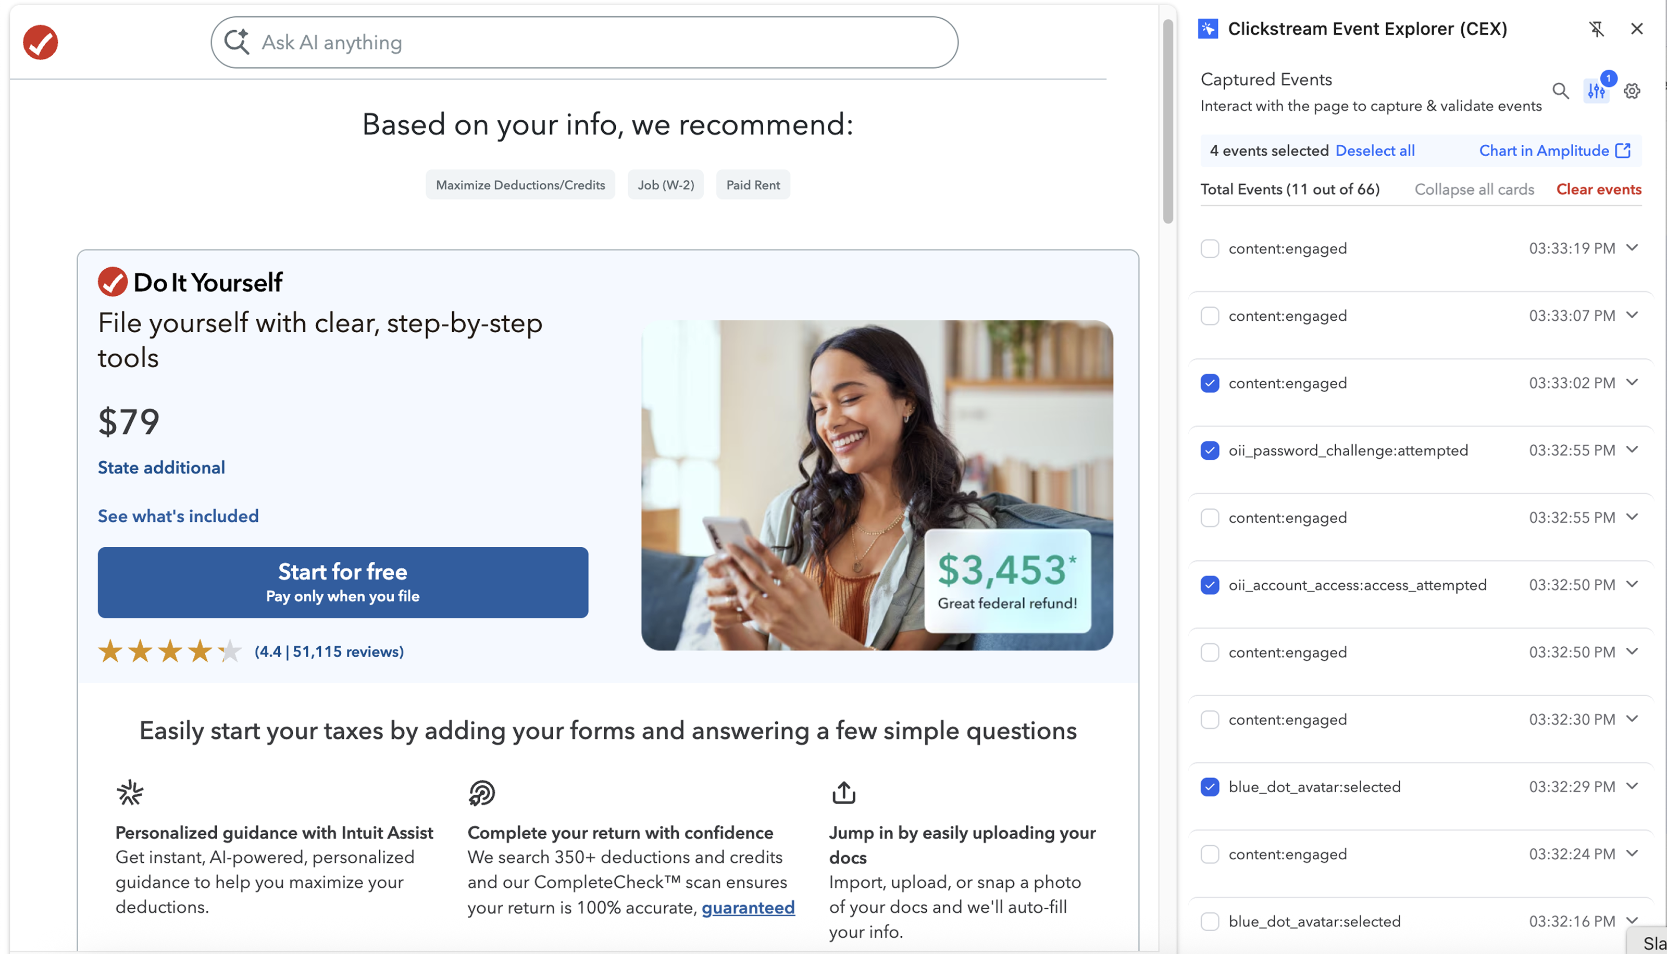Open the CEX settings gear icon
This screenshot has width=1667, height=954.
[x=1632, y=91]
